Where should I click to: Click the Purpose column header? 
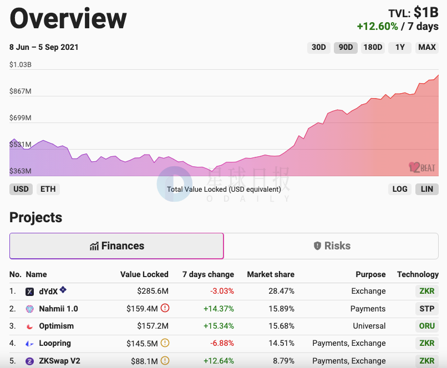point(370,274)
